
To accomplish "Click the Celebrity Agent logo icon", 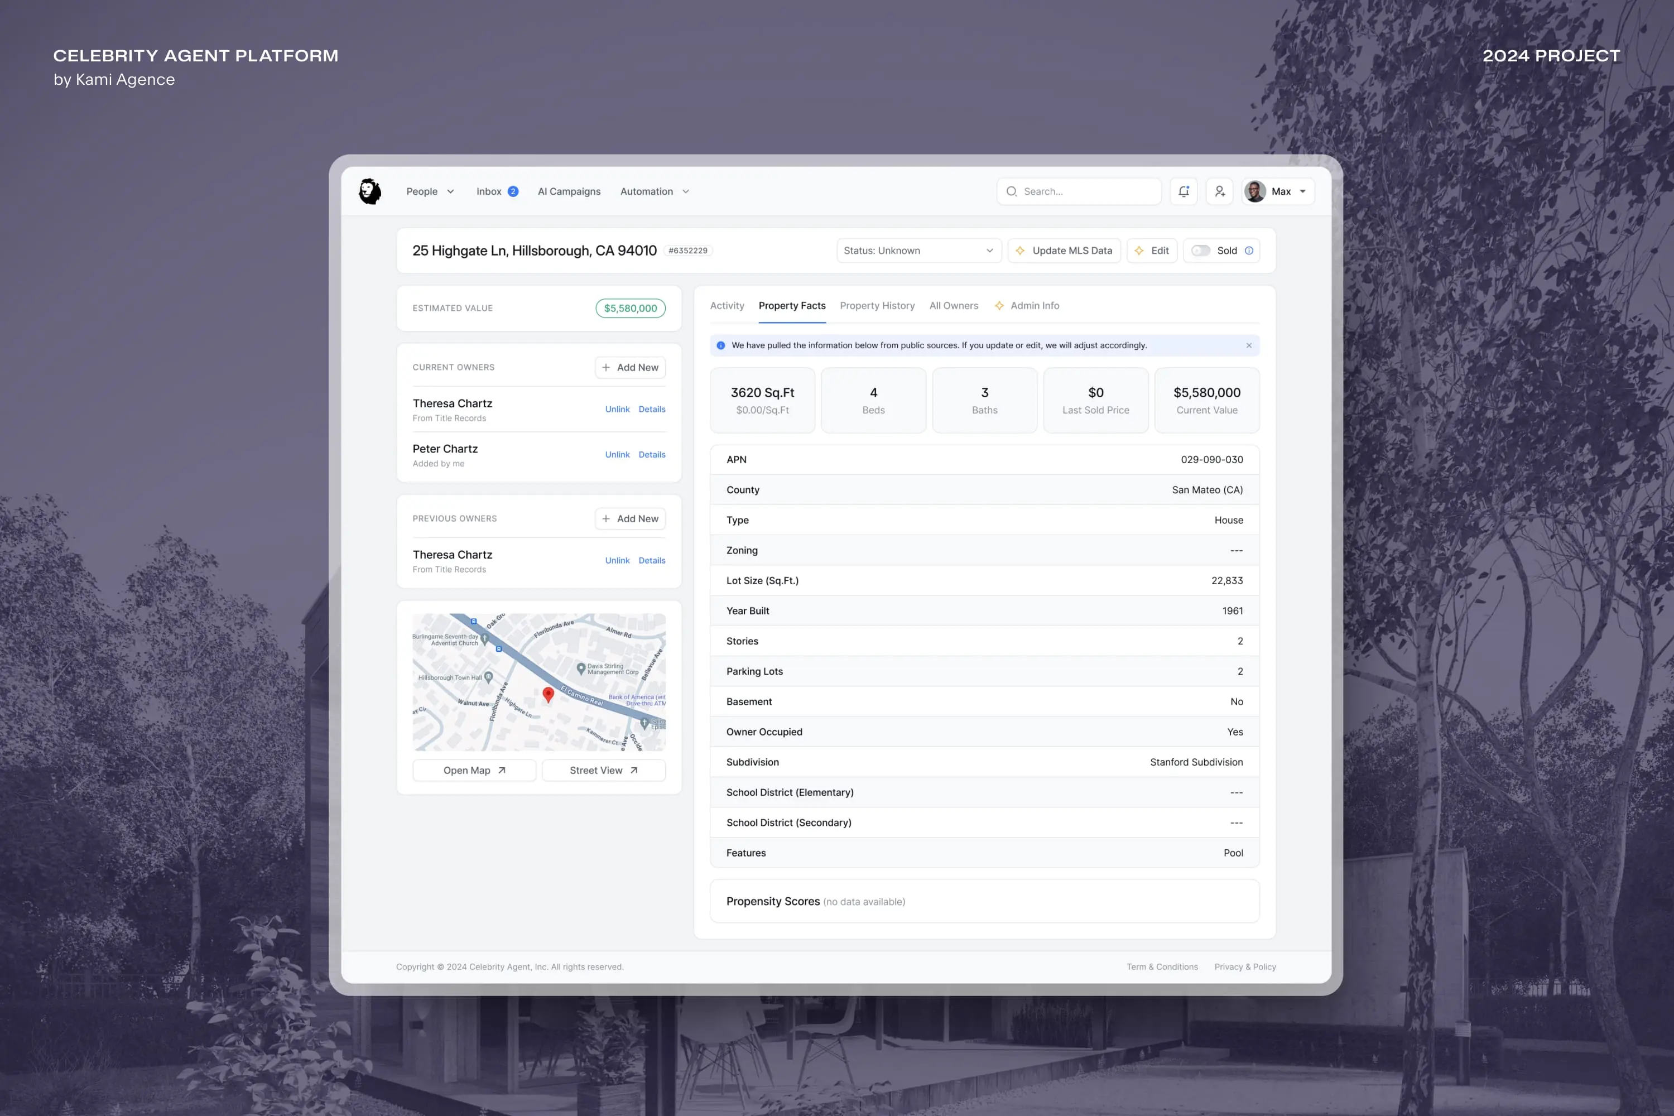I will [369, 191].
